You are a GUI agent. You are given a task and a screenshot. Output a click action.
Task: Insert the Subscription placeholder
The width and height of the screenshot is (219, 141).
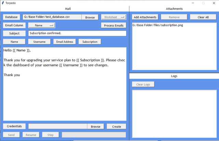[90, 42]
